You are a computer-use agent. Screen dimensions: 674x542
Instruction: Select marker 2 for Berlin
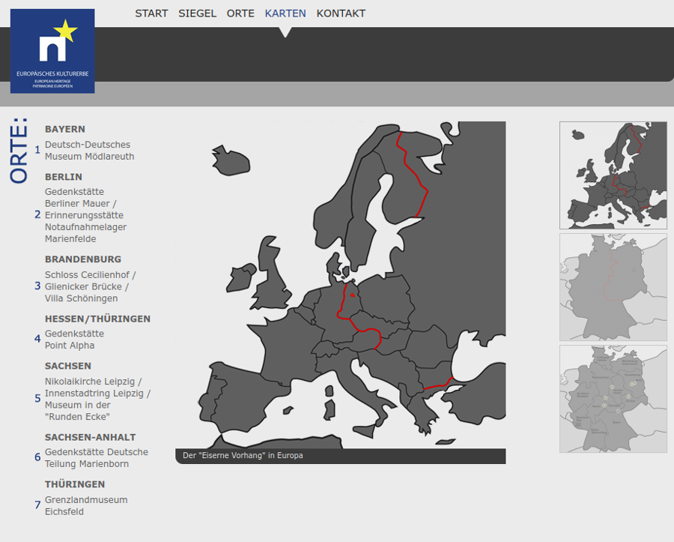coord(37,214)
